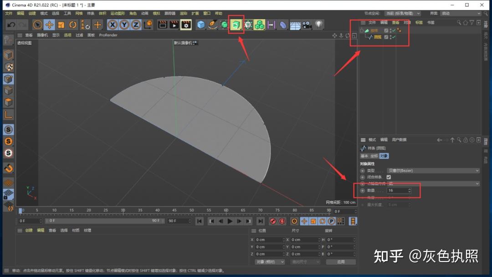This screenshot has height=277, width=492.
Task: Activate the Scale tool
Action: click(61, 25)
